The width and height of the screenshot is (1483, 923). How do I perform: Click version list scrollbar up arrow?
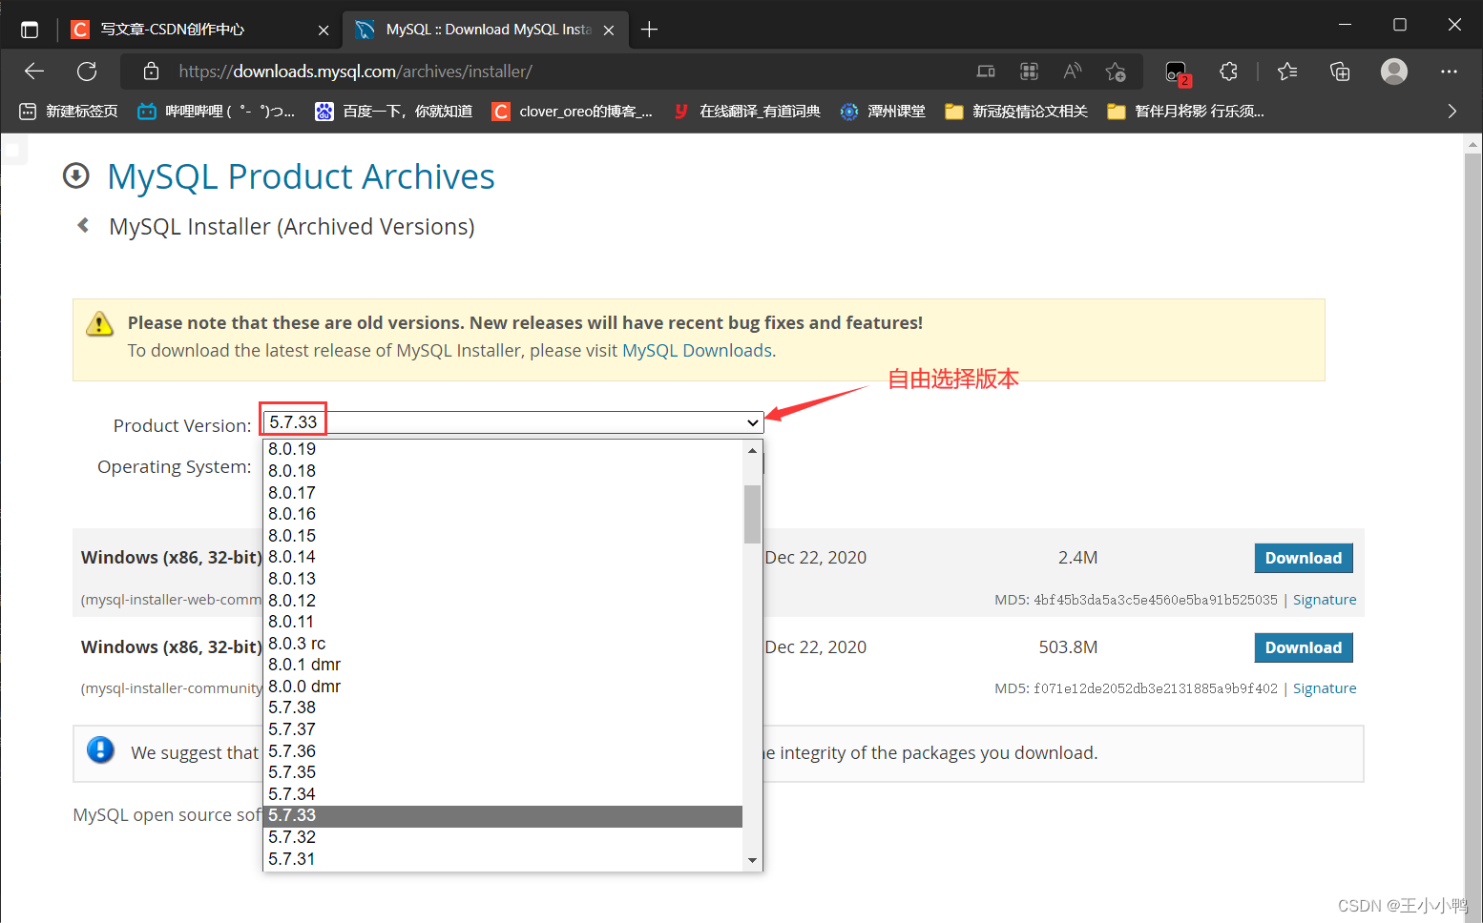click(x=752, y=450)
